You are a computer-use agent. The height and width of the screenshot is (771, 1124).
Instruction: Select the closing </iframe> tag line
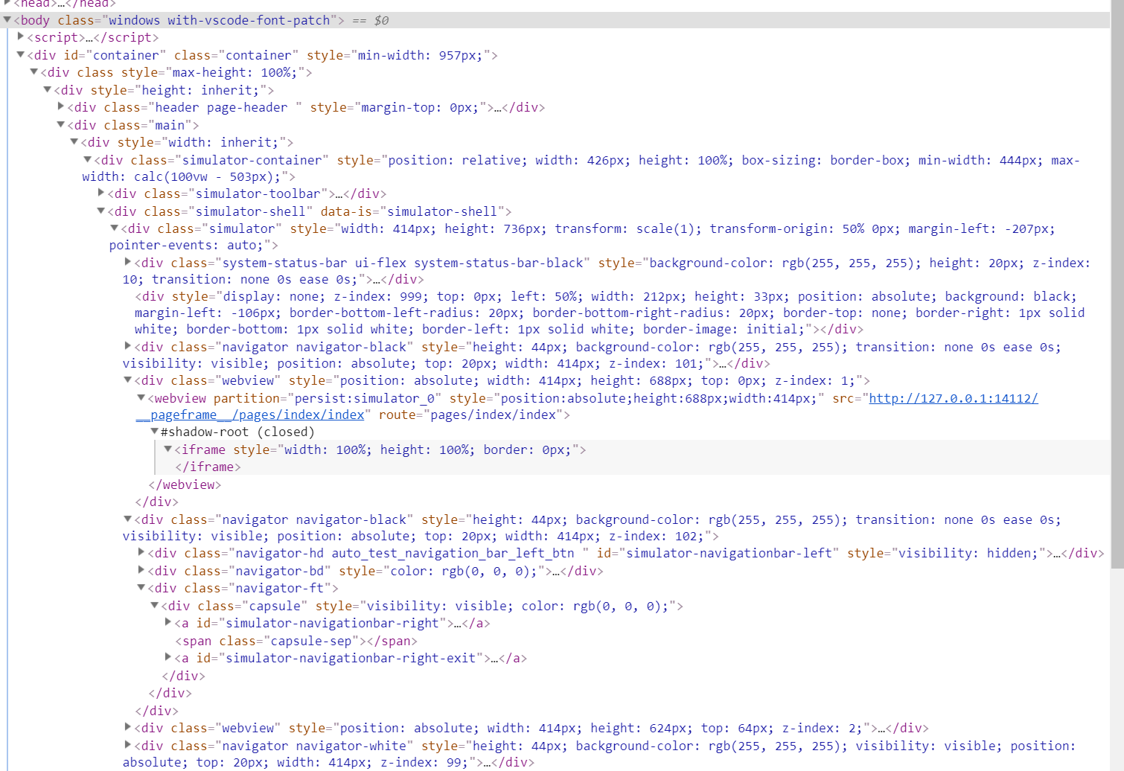(208, 467)
